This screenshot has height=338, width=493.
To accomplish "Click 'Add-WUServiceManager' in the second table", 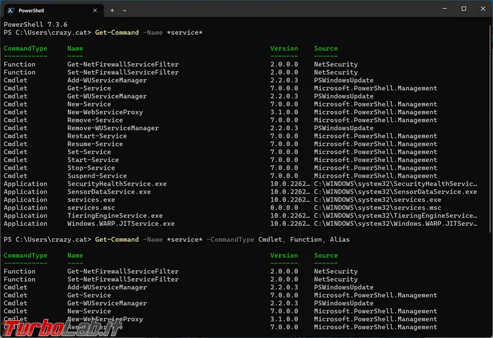I will coord(107,287).
